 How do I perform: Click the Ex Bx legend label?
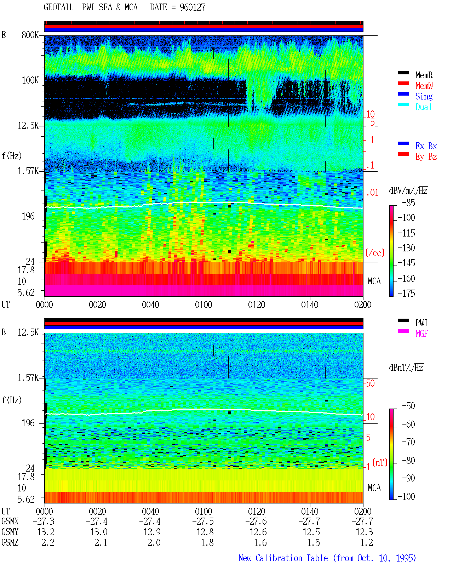pos(426,146)
